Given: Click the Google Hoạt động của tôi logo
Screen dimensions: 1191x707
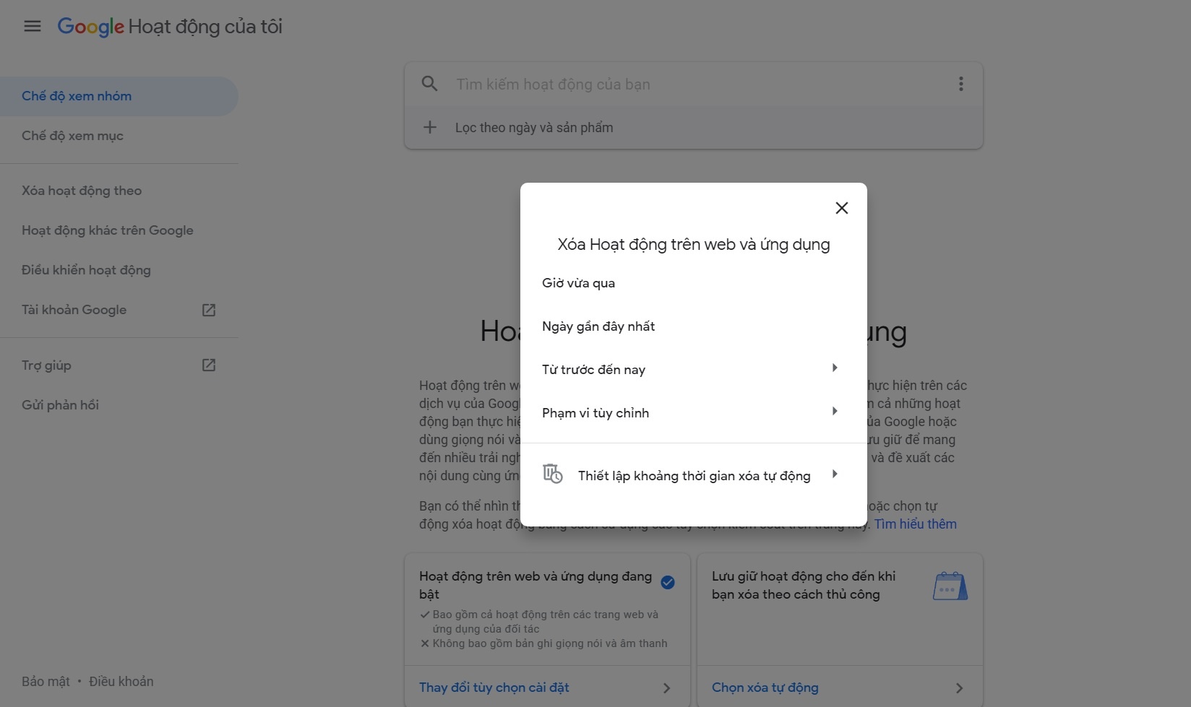Looking at the screenshot, I should click(169, 26).
